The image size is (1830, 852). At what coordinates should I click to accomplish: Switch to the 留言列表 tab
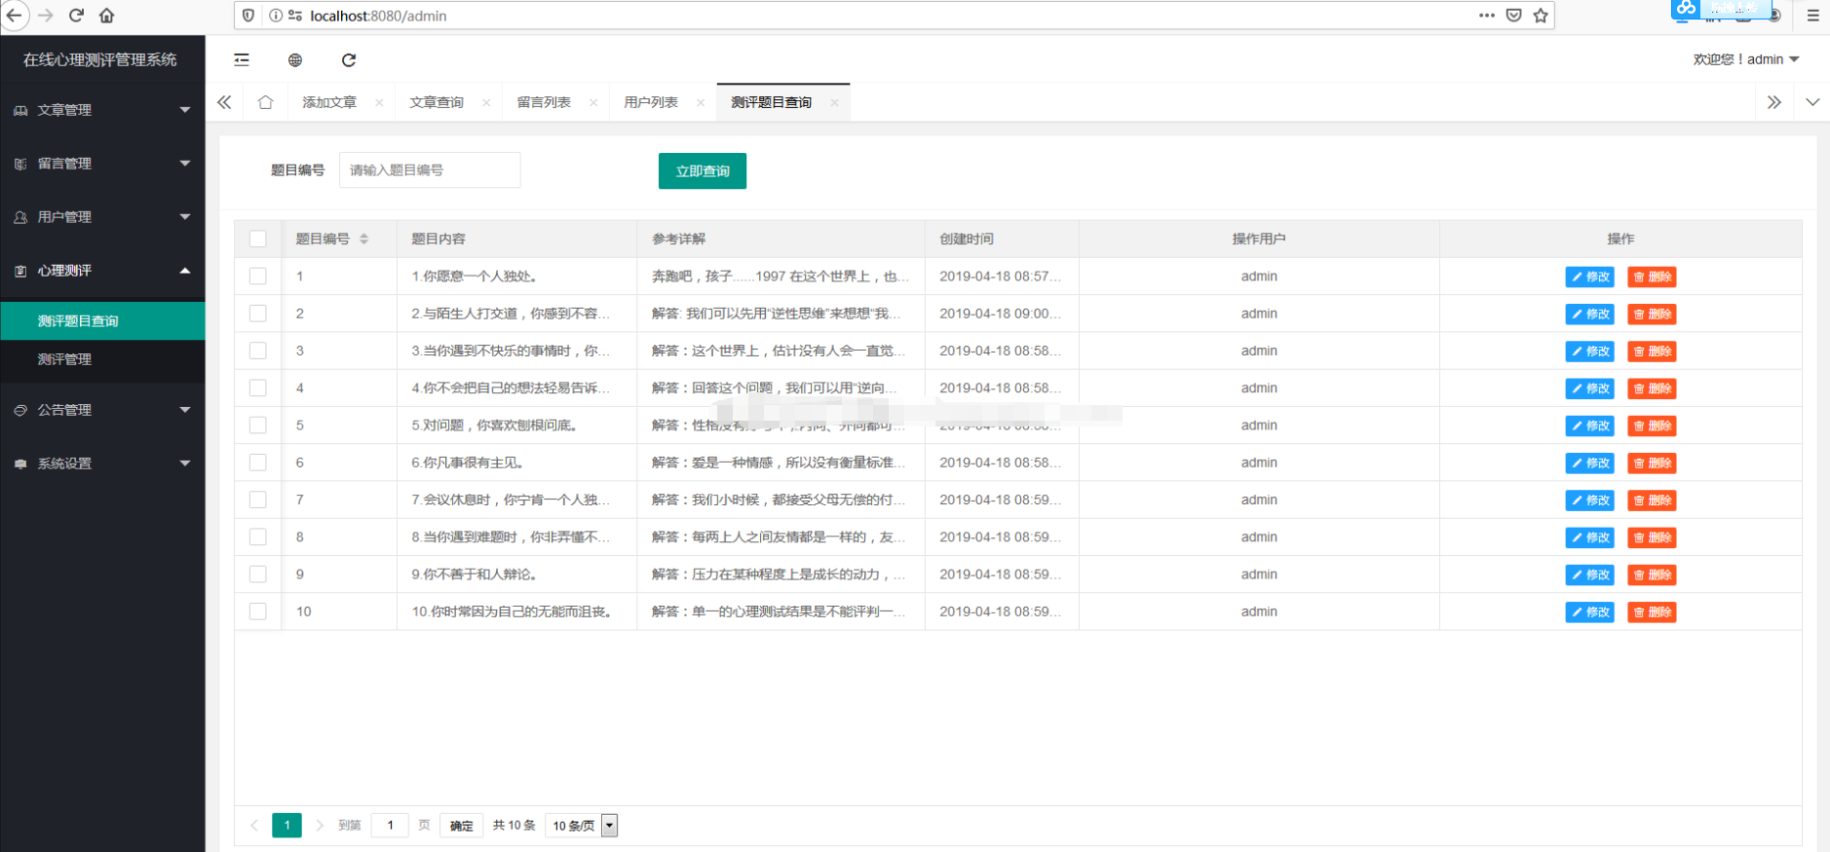coord(544,102)
